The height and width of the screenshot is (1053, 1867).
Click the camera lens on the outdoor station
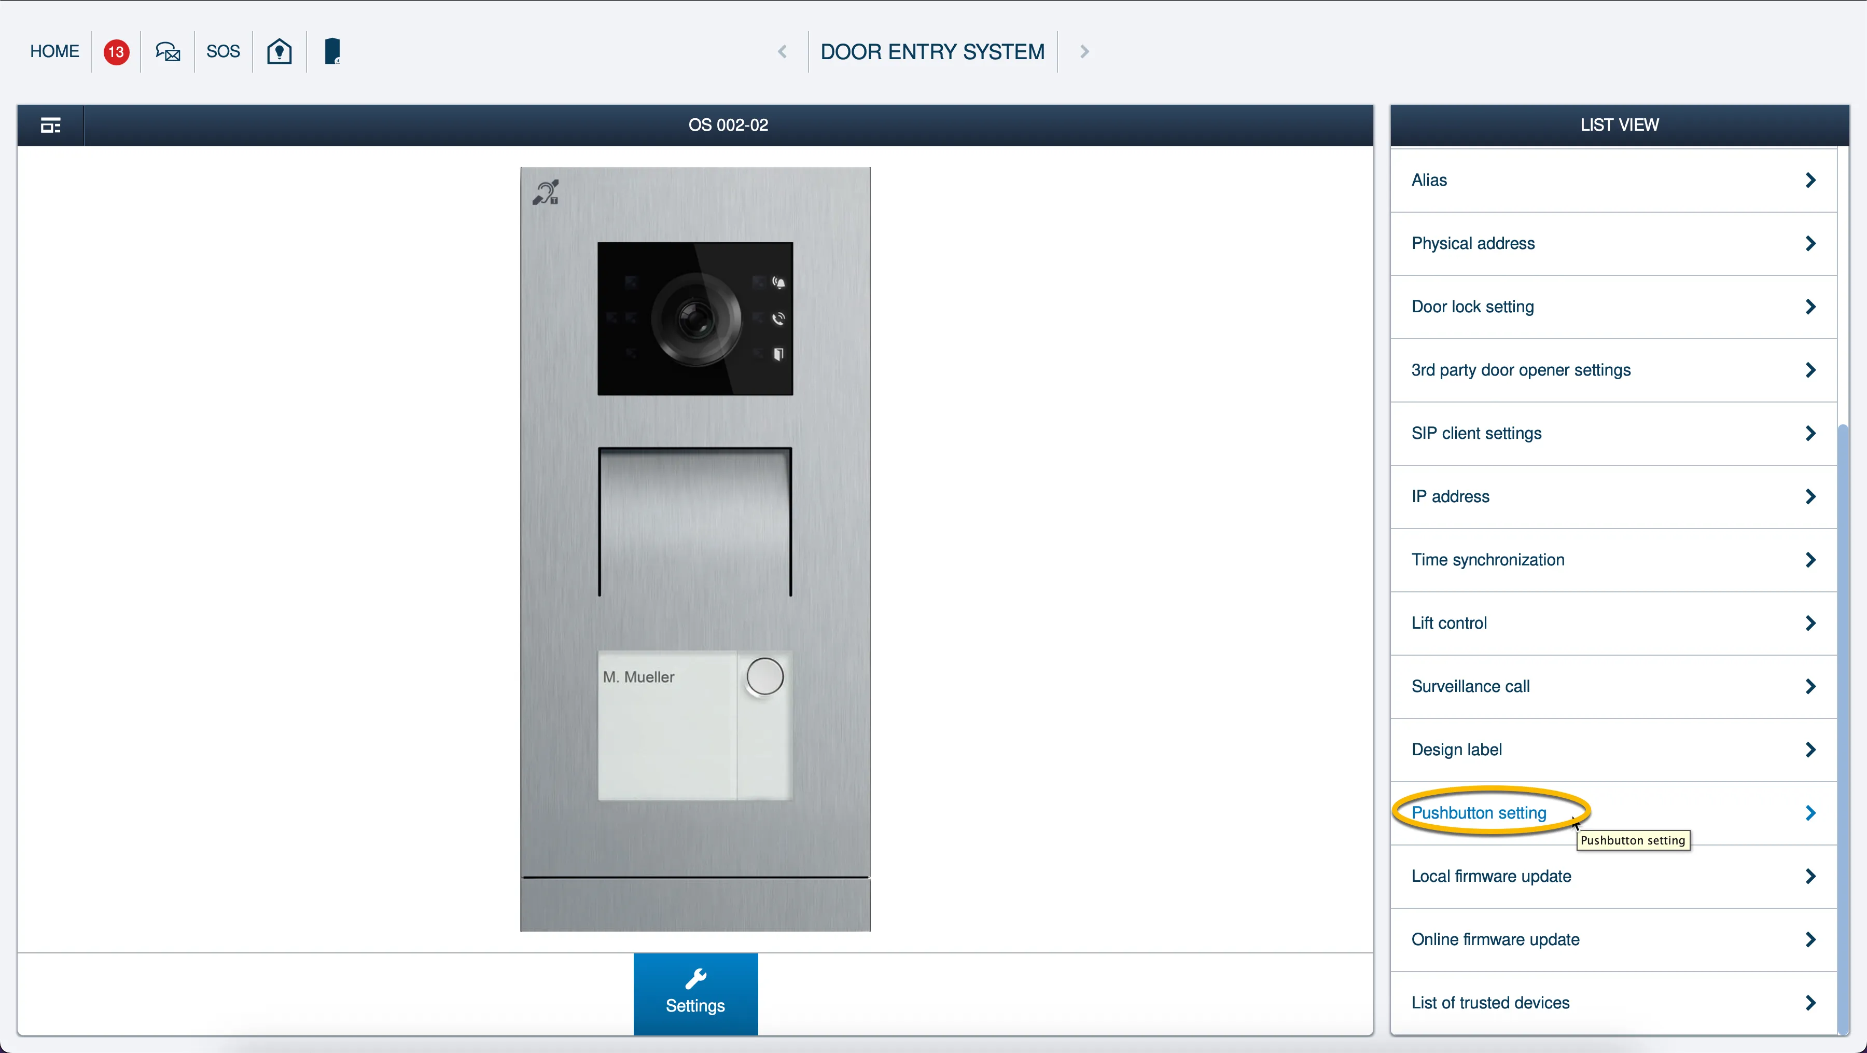pos(696,319)
